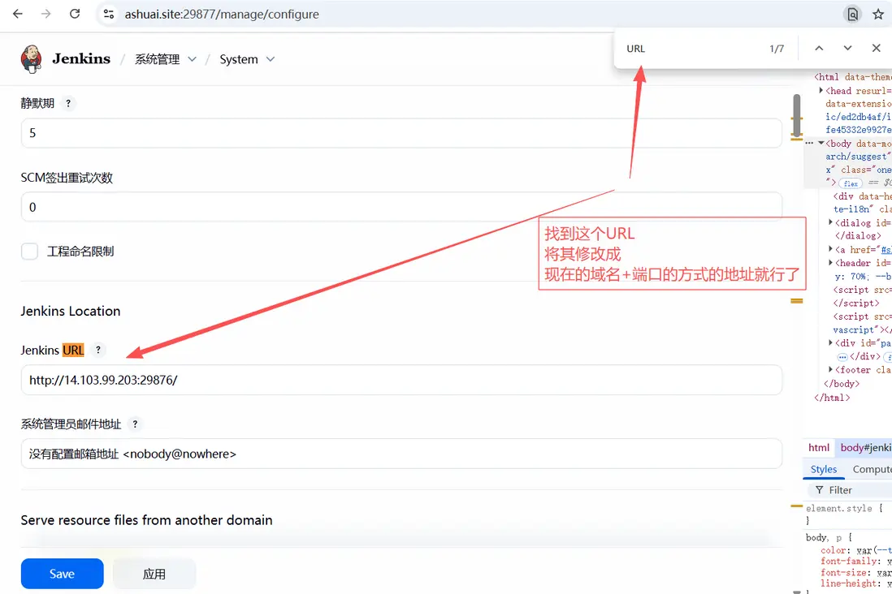The height and width of the screenshot is (594, 892).
Task: Open the Jenkins home link
Action: pos(81,58)
